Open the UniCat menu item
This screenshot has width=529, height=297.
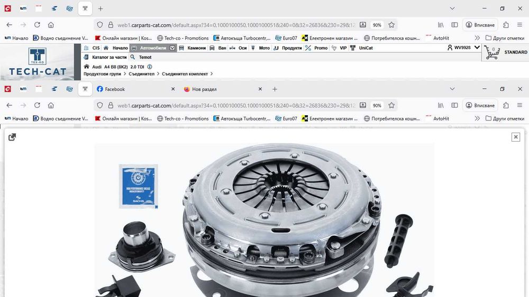click(361, 48)
